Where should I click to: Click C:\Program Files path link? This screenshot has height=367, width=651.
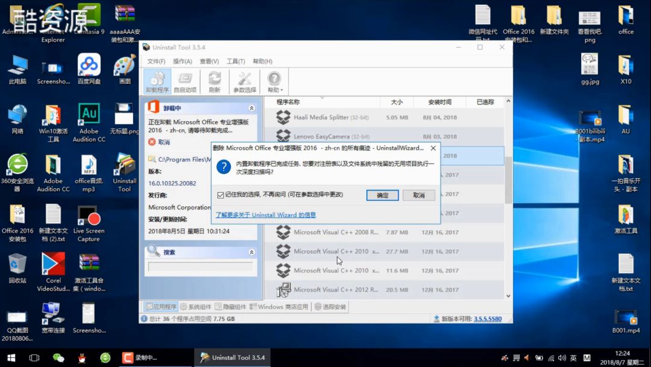coord(184,159)
